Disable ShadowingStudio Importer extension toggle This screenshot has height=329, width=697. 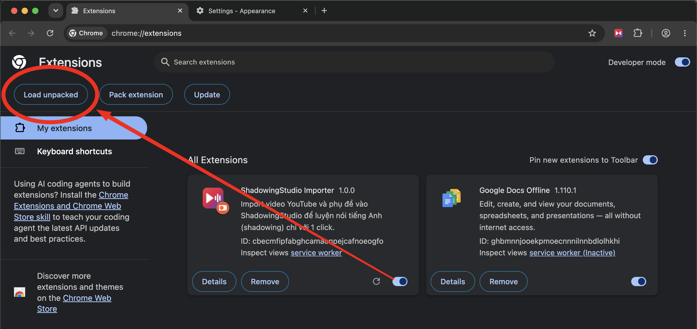point(400,281)
